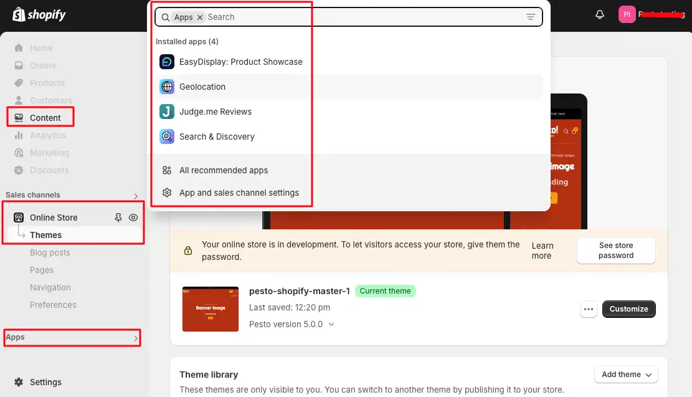Click the Search & Discovery icon
692x397 pixels.
[167, 137]
